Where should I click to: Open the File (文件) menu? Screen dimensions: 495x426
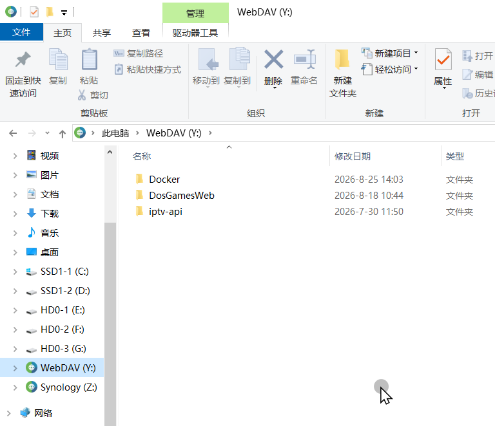click(21, 32)
